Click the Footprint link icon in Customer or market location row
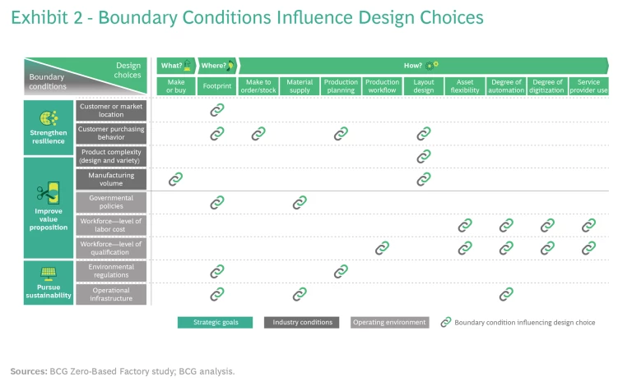The height and width of the screenshot is (386, 632). click(217, 110)
